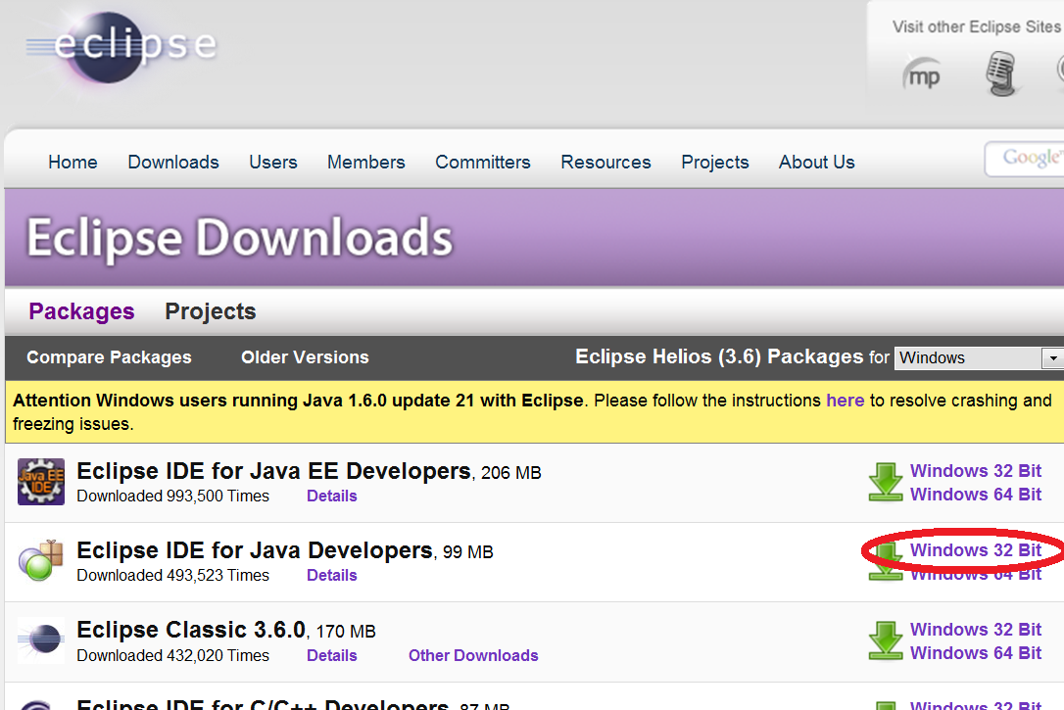Switch to the Projects tab below banner
Viewport: 1064px width, 710px height.
click(x=211, y=311)
